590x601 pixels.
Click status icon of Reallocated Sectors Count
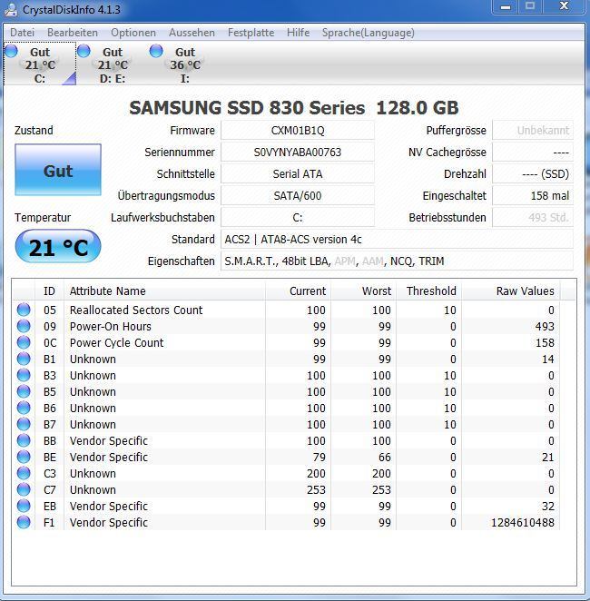24,310
